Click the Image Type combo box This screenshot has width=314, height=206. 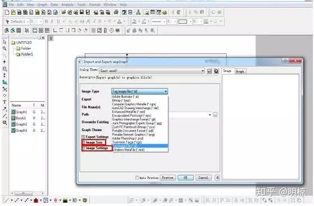[x=139, y=92]
